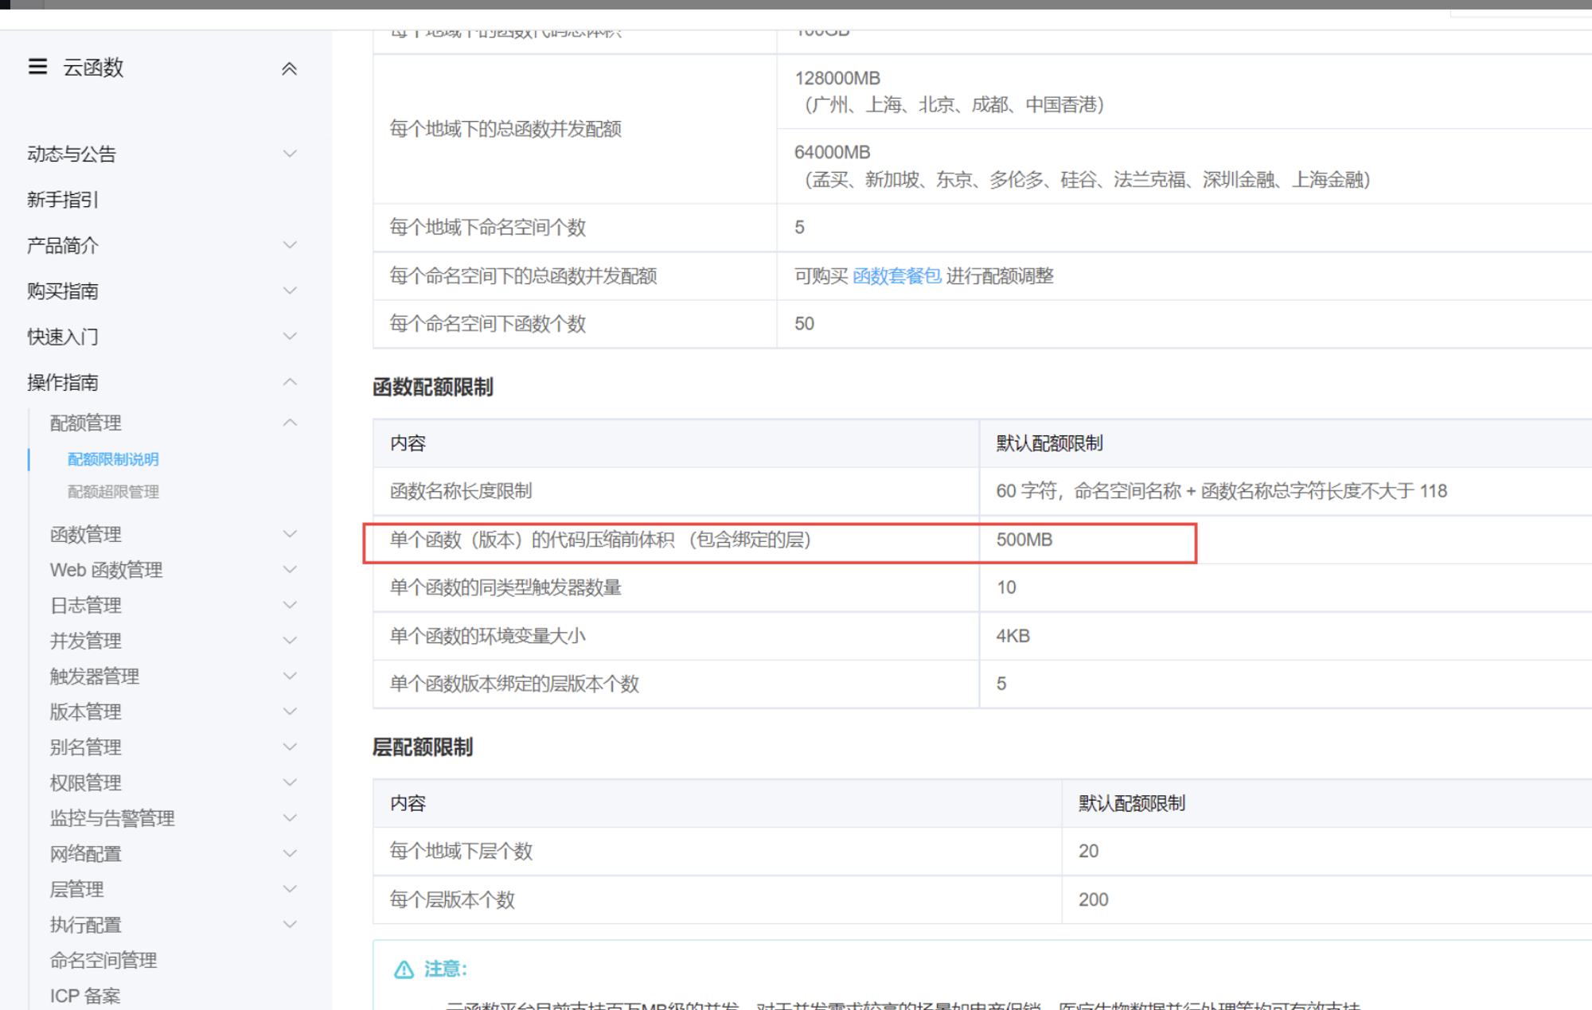Open 版本管理 in the sidebar

[86, 712]
